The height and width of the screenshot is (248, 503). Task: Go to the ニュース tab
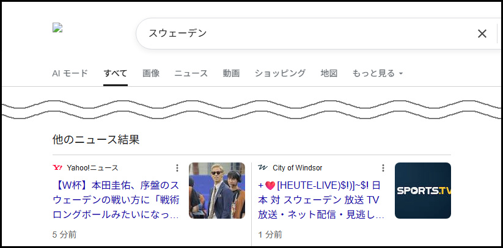tap(191, 73)
